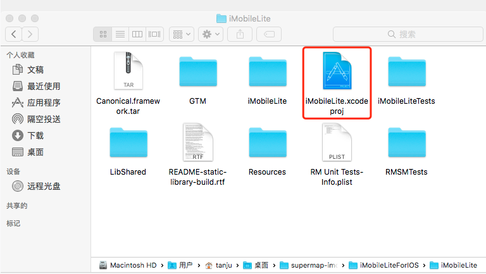This screenshot has height=274, width=486.
Task: Click the Resources name label
Action: pos(267,172)
